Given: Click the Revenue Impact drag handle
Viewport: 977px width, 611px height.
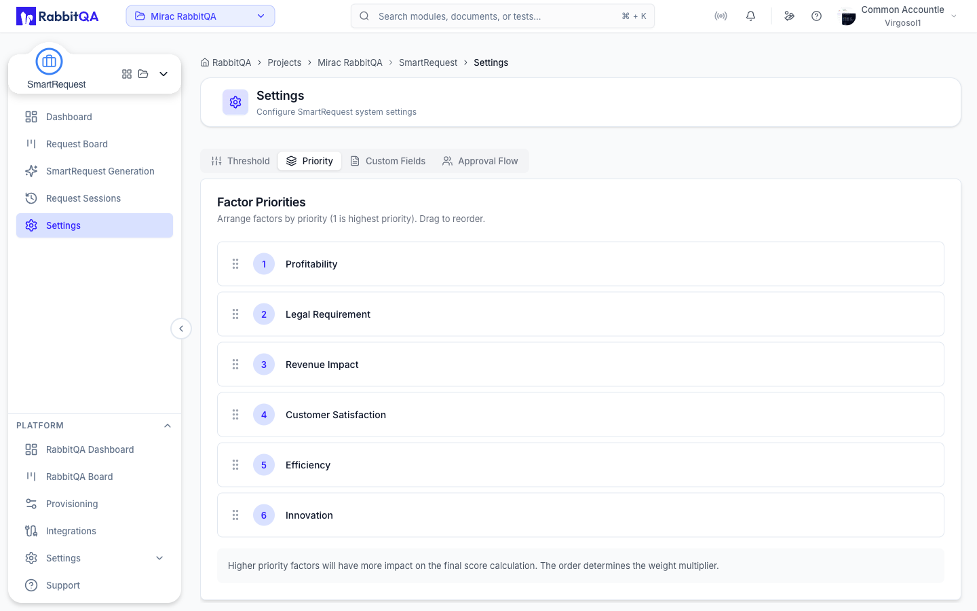Looking at the screenshot, I should point(235,365).
